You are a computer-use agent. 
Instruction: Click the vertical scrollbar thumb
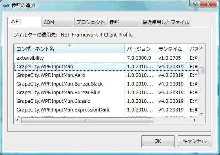[x=202, y=71]
